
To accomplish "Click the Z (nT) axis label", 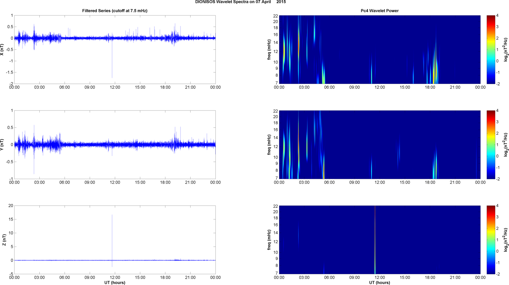I will [4, 240].
